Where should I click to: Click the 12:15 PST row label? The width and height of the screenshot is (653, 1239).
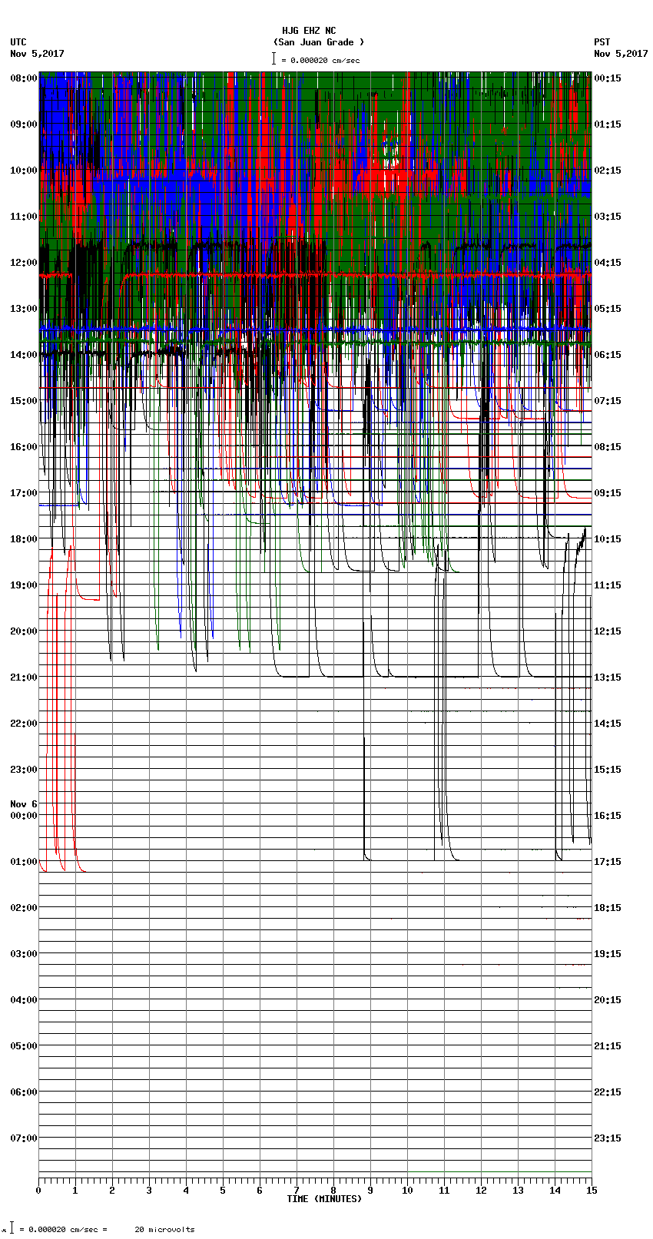point(608,631)
